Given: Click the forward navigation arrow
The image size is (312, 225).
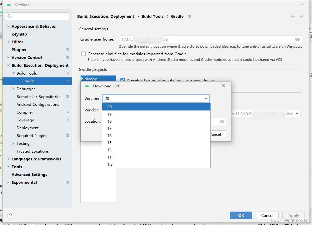Looking at the screenshot, I should [301, 16].
